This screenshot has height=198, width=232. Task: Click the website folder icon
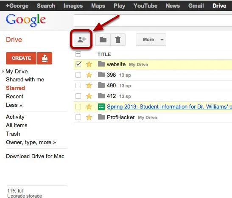(x=101, y=64)
